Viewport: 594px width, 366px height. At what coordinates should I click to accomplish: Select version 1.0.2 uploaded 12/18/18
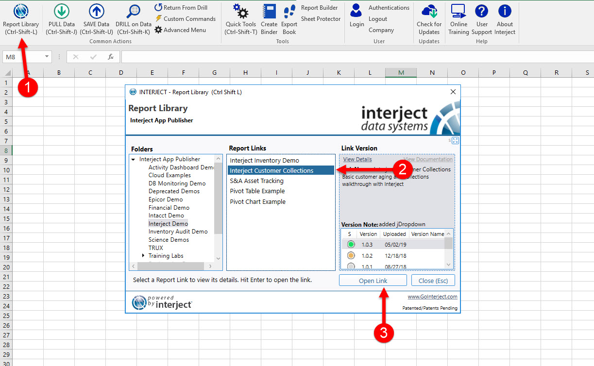(393, 256)
